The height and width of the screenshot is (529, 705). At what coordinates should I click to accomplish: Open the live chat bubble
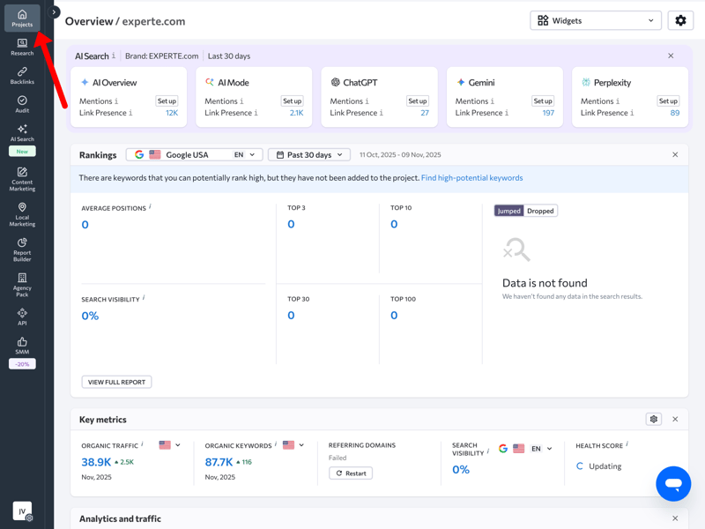pyautogui.click(x=673, y=484)
